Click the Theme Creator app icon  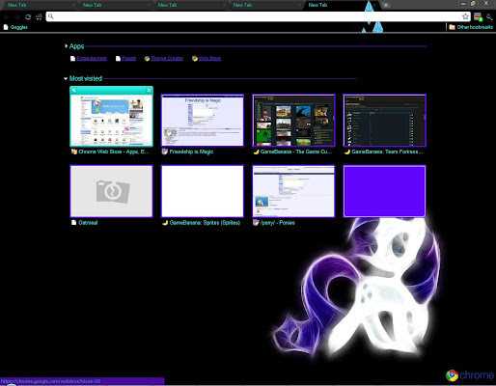147,59
